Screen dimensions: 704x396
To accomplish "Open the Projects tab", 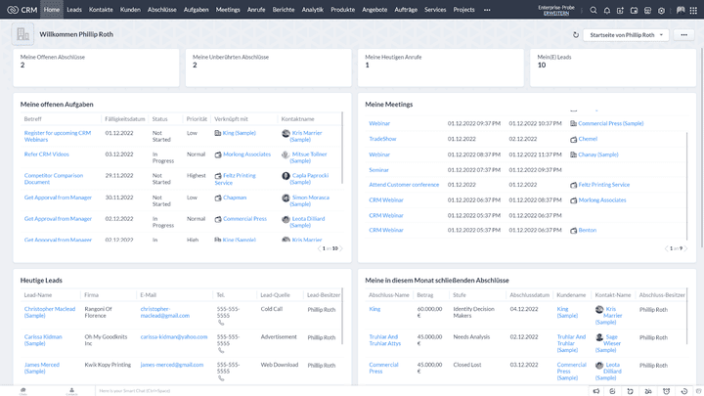I will [x=463, y=10].
